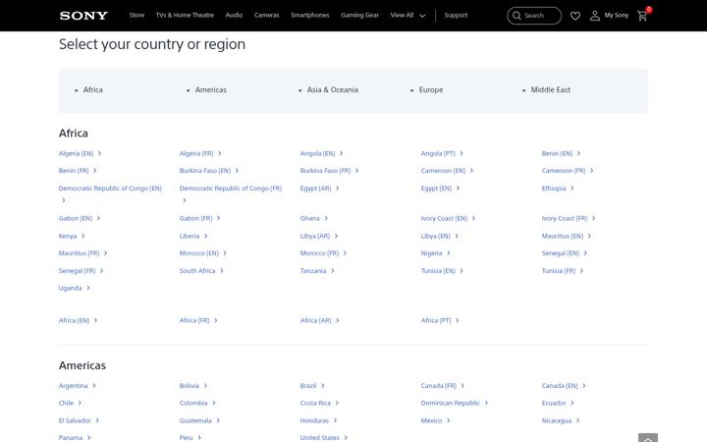Open the Smartphones menu
The width and height of the screenshot is (707, 442).
pos(309,16)
